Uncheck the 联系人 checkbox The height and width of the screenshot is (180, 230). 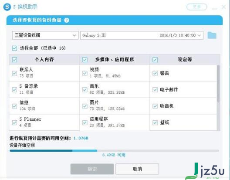coord(14,73)
